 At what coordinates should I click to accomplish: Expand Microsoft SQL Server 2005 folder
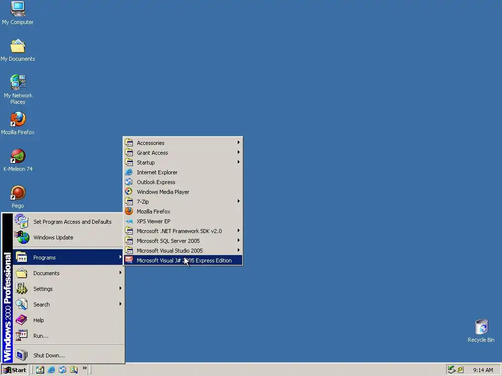[x=183, y=241]
